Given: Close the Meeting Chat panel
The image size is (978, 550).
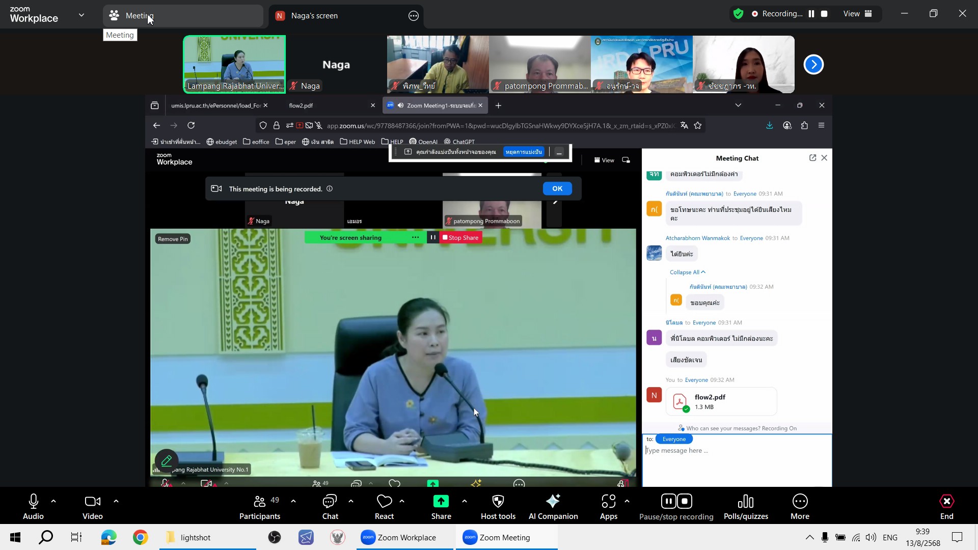Looking at the screenshot, I should (x=824, y=158).
